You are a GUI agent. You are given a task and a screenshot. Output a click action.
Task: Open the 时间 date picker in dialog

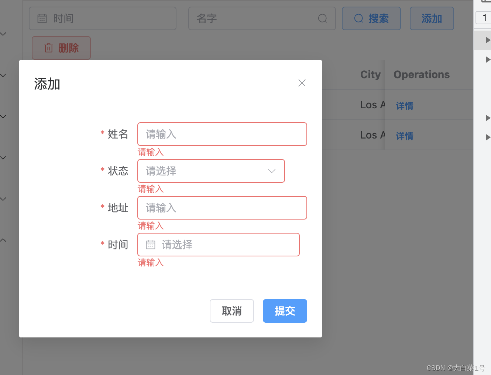point(219,245)
